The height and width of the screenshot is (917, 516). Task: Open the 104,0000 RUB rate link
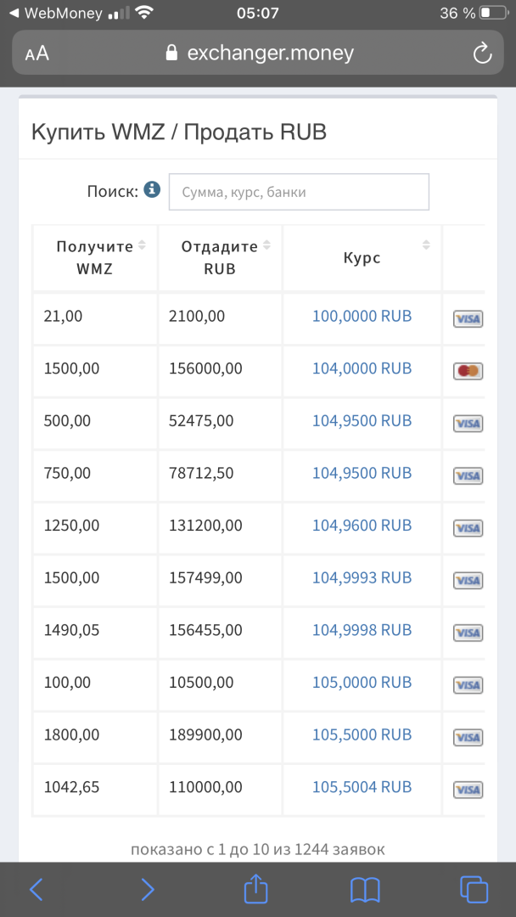coord(362,368)
